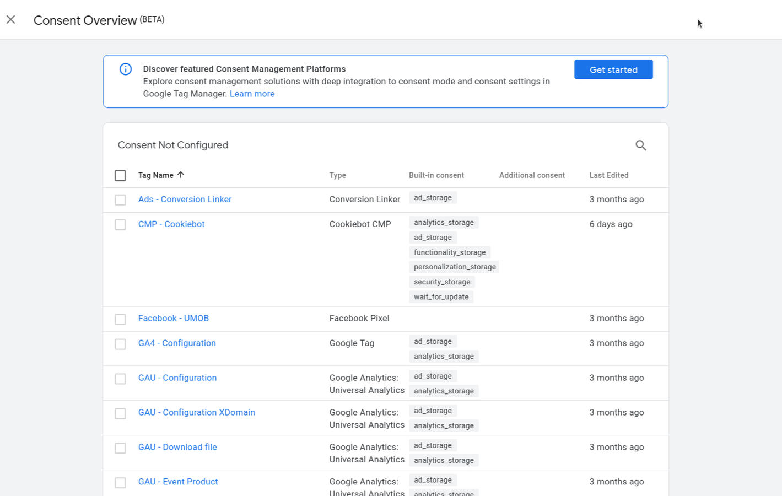Check the GAU - Event Product checkbox

[120, 483]
